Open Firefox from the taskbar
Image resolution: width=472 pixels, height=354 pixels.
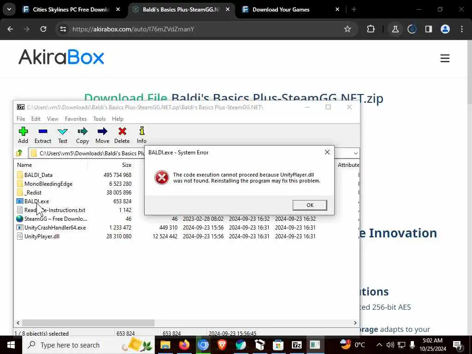point(184,345)
